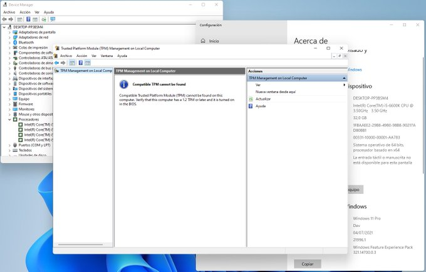Click Puertos (COM y LPT) icon
This screenshot has height=272, width=426.
pyautogui.click(x=15, y=145)
